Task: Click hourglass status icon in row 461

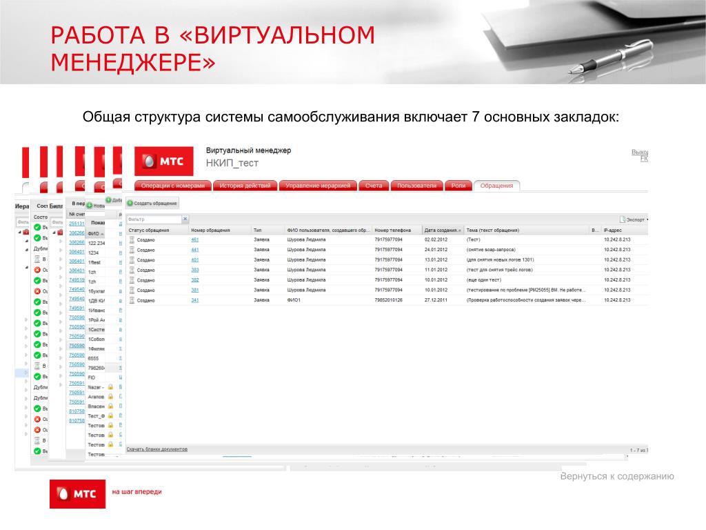Action: 132,239
